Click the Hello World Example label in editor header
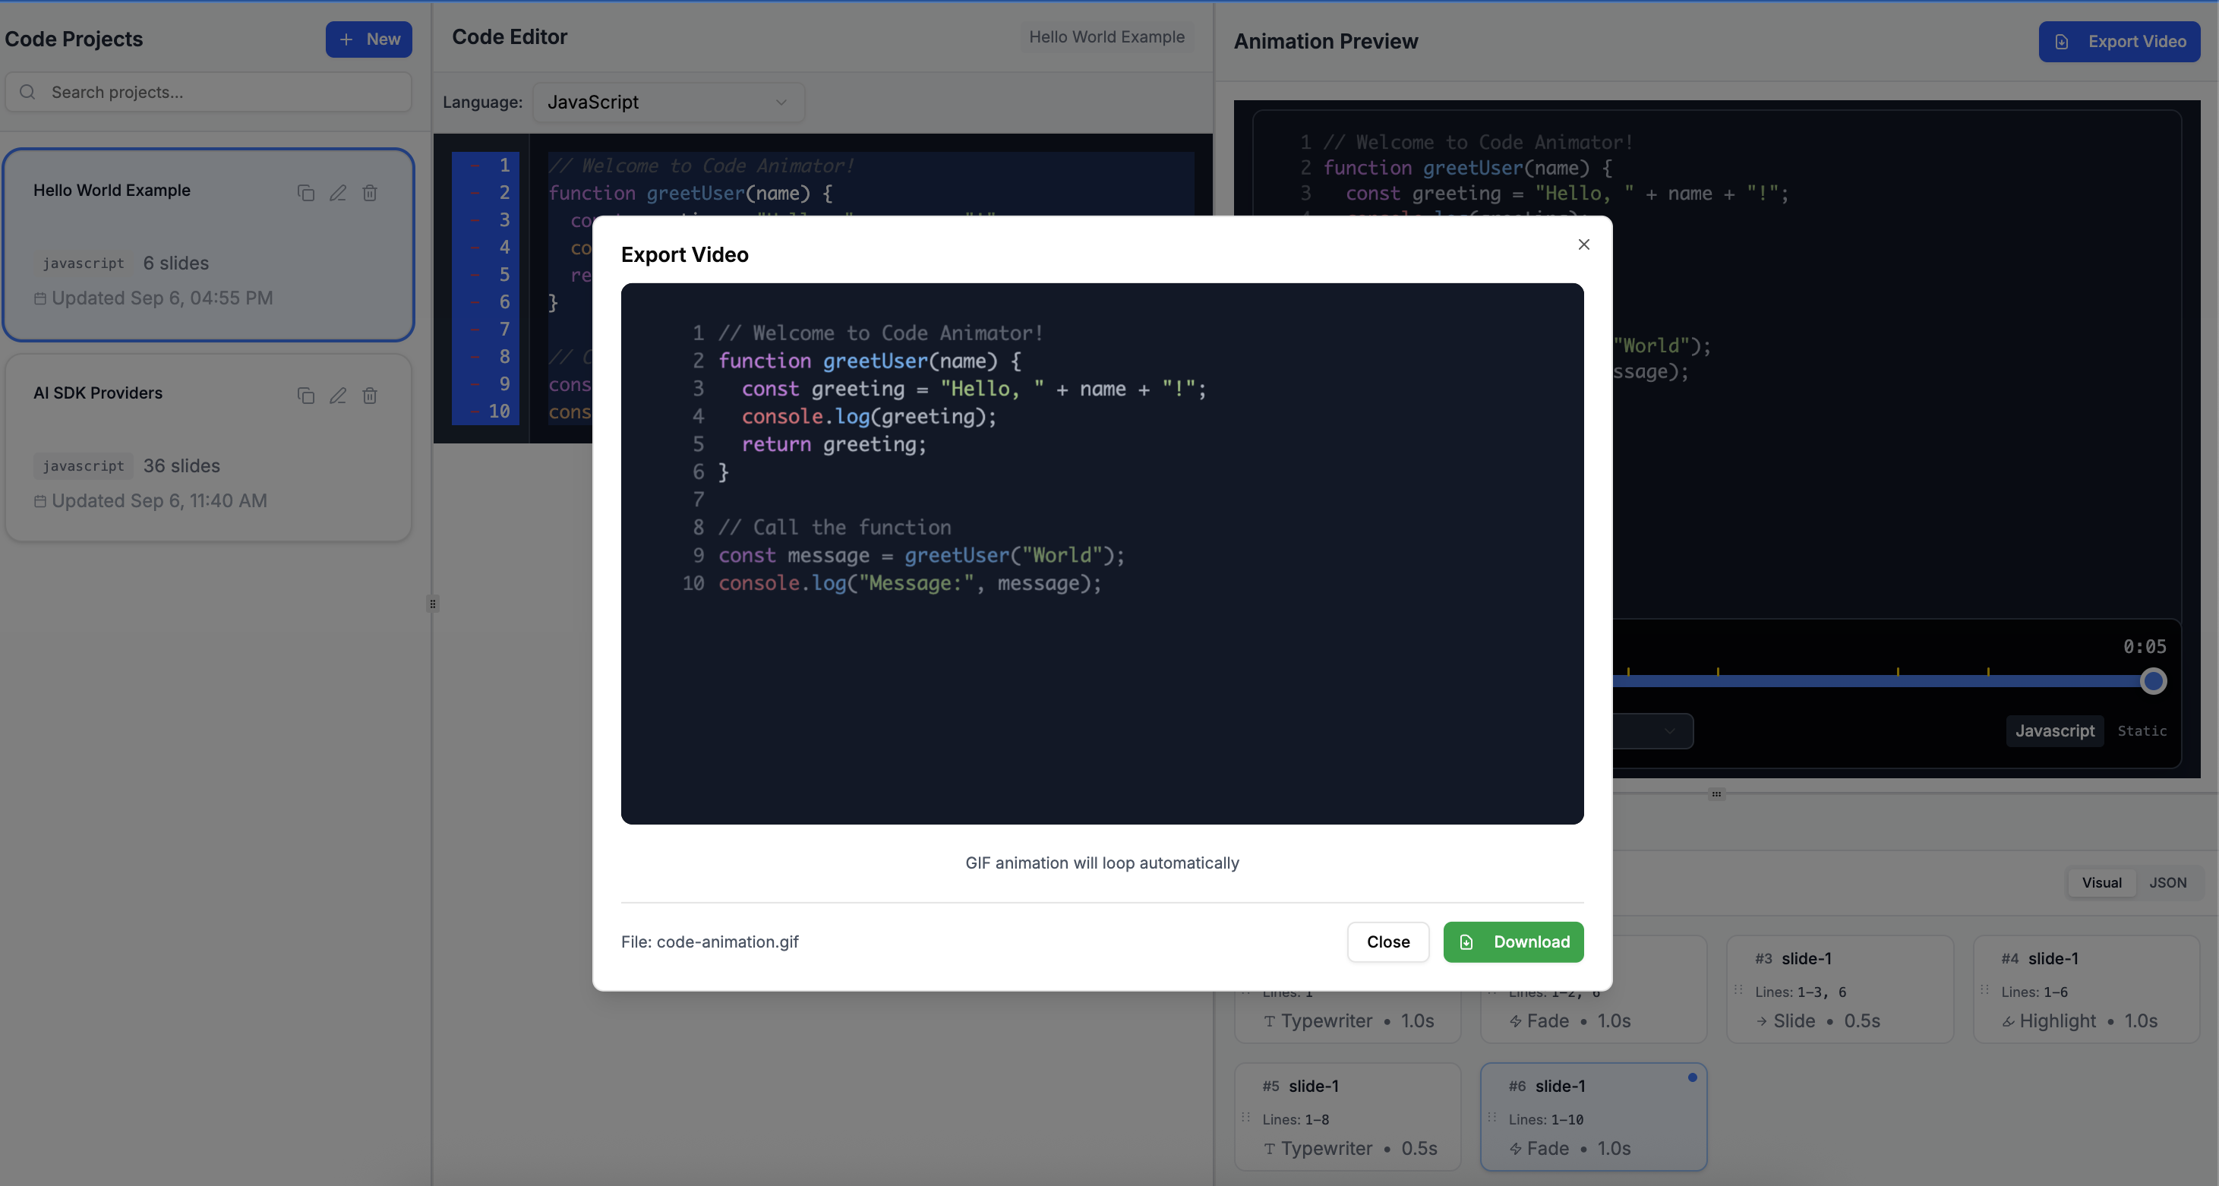 tap(1106, 37)
